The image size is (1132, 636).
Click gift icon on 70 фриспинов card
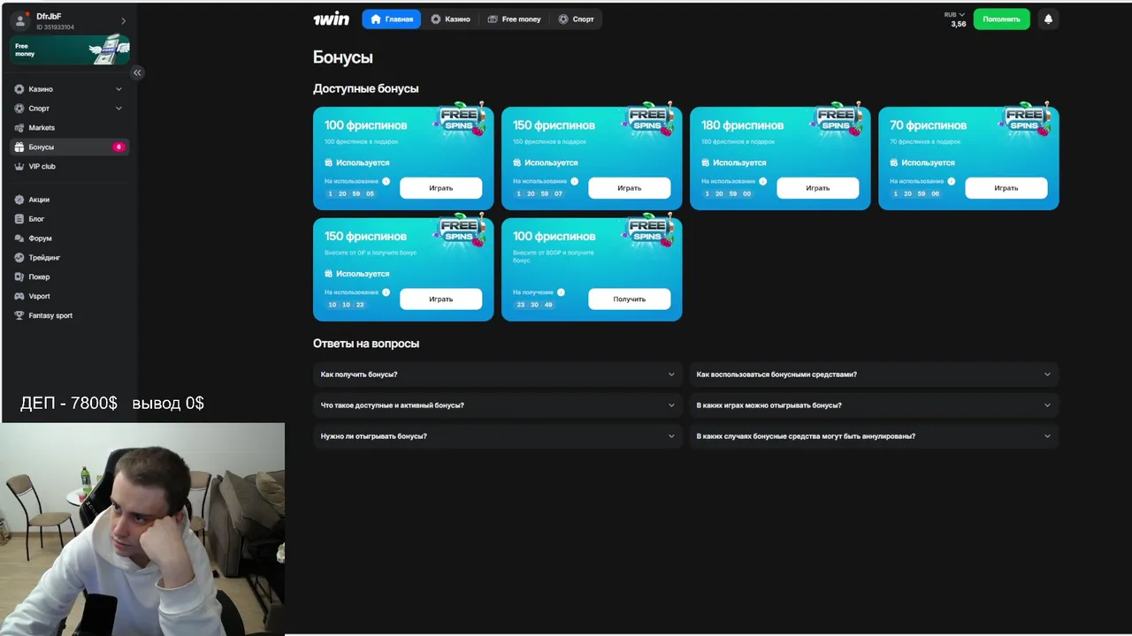(x=894, y=163)
